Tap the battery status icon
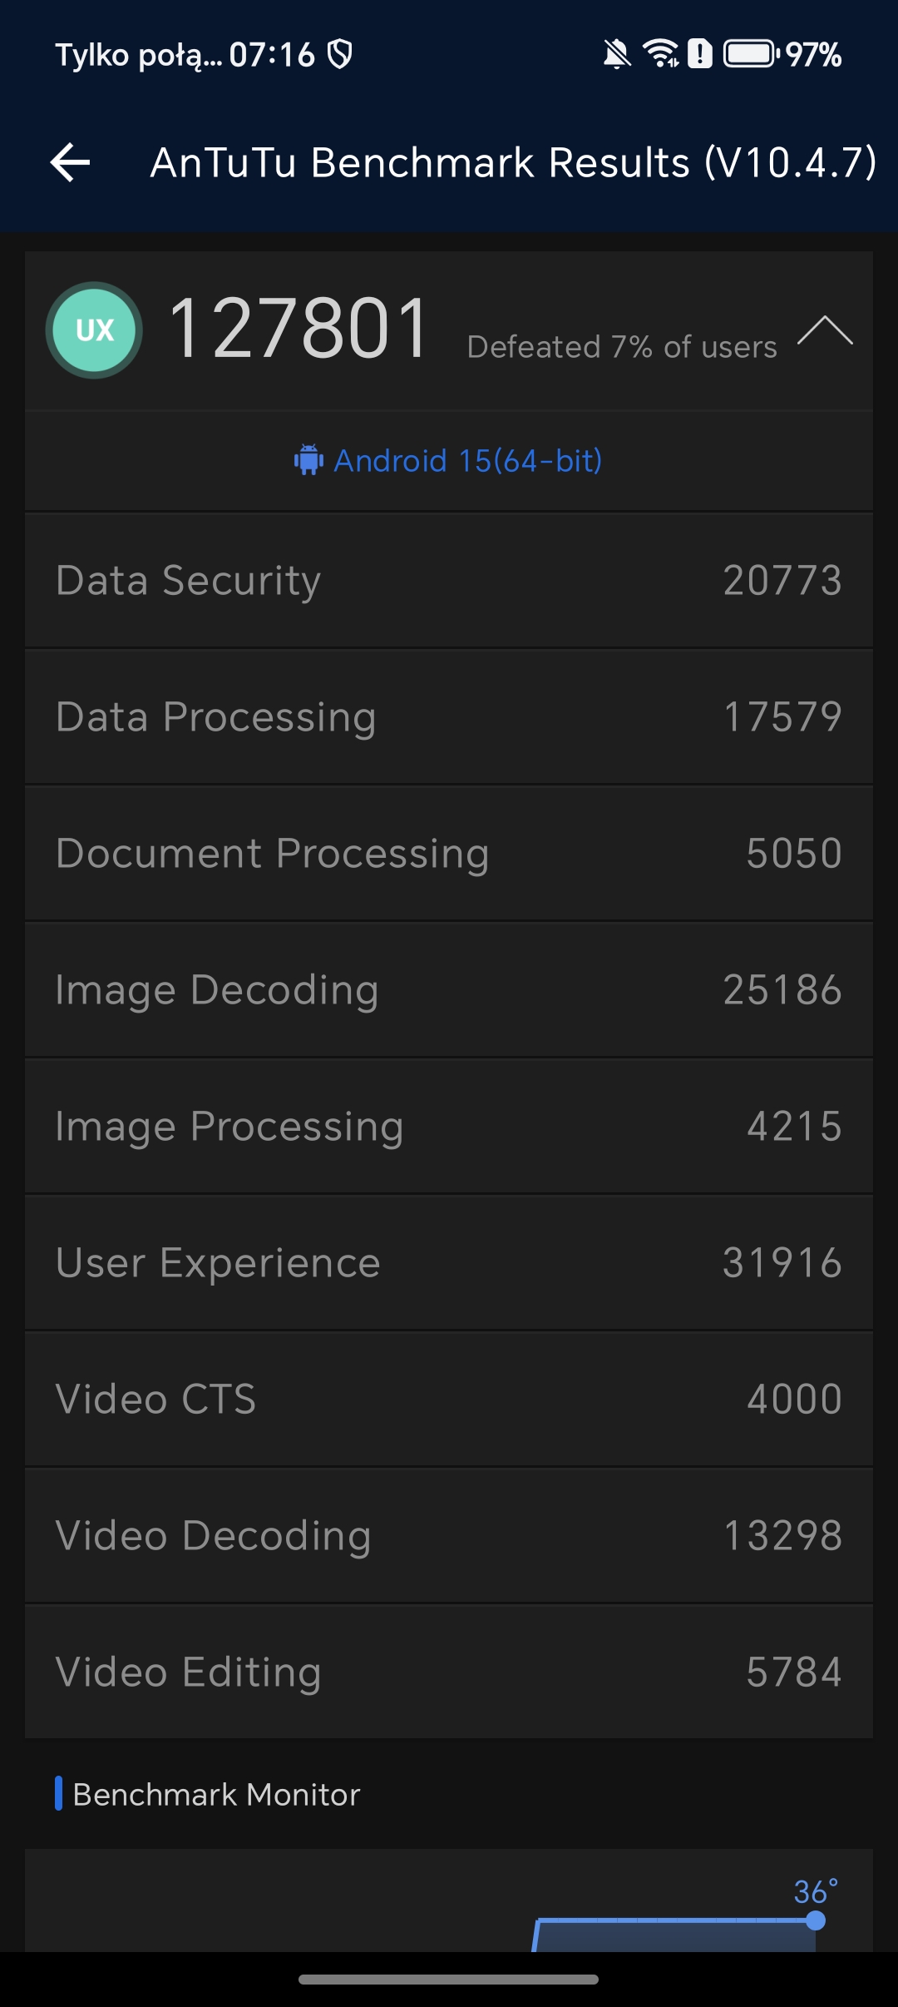This screenshot has height=2007, width=898. click(750, 54)
